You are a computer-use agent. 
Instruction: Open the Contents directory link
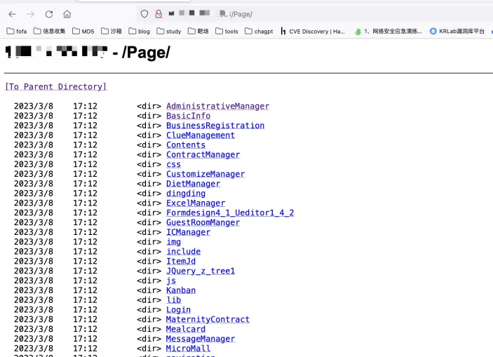[x=186, y=145]
